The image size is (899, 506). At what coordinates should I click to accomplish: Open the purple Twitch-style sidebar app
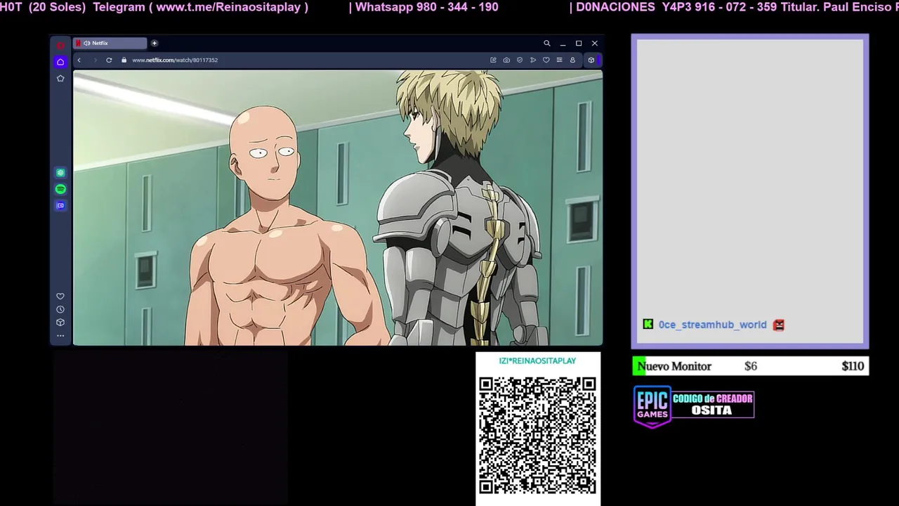(60, 206)
